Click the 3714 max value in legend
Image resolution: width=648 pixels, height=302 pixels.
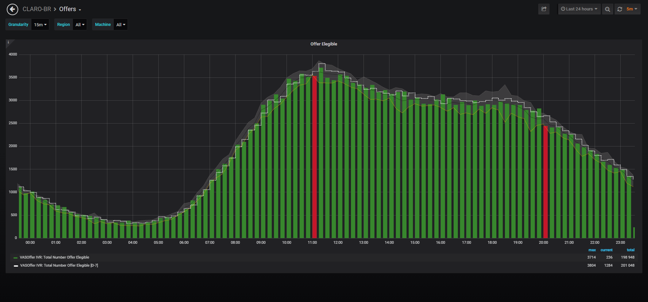(591, 258)
